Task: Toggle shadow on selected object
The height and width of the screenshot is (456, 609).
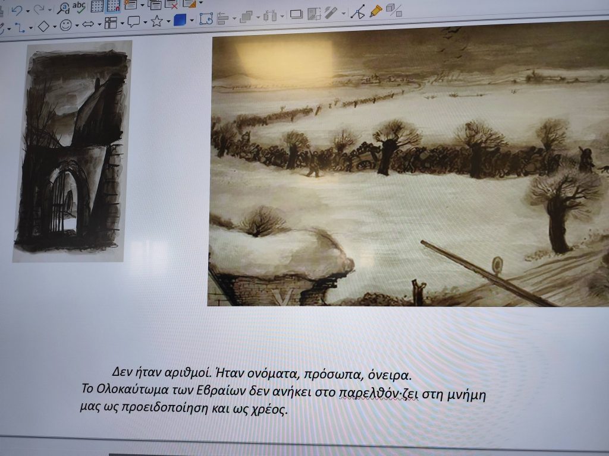Action: click(x=296, y=14)
